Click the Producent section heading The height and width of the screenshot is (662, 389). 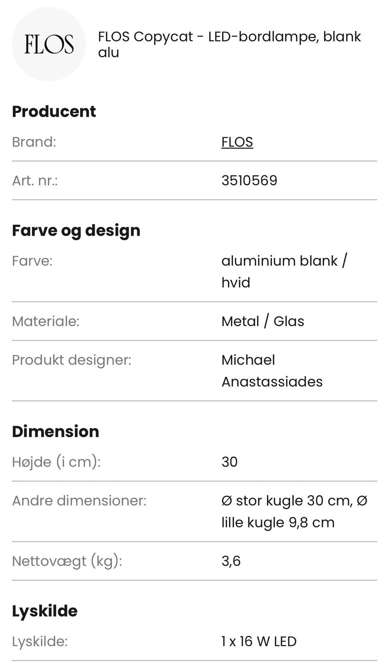tap(54, 112)
